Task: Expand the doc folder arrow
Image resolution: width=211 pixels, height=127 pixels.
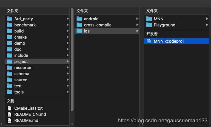Action: [68, 49]
